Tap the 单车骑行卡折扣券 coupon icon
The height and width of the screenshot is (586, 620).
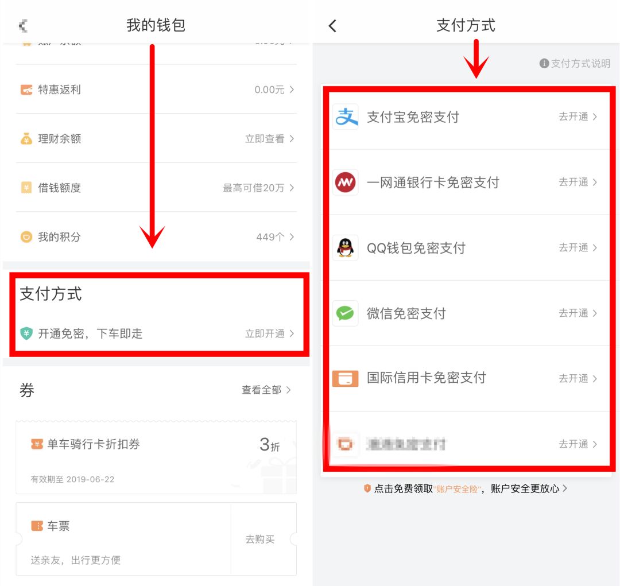(37, 444)
